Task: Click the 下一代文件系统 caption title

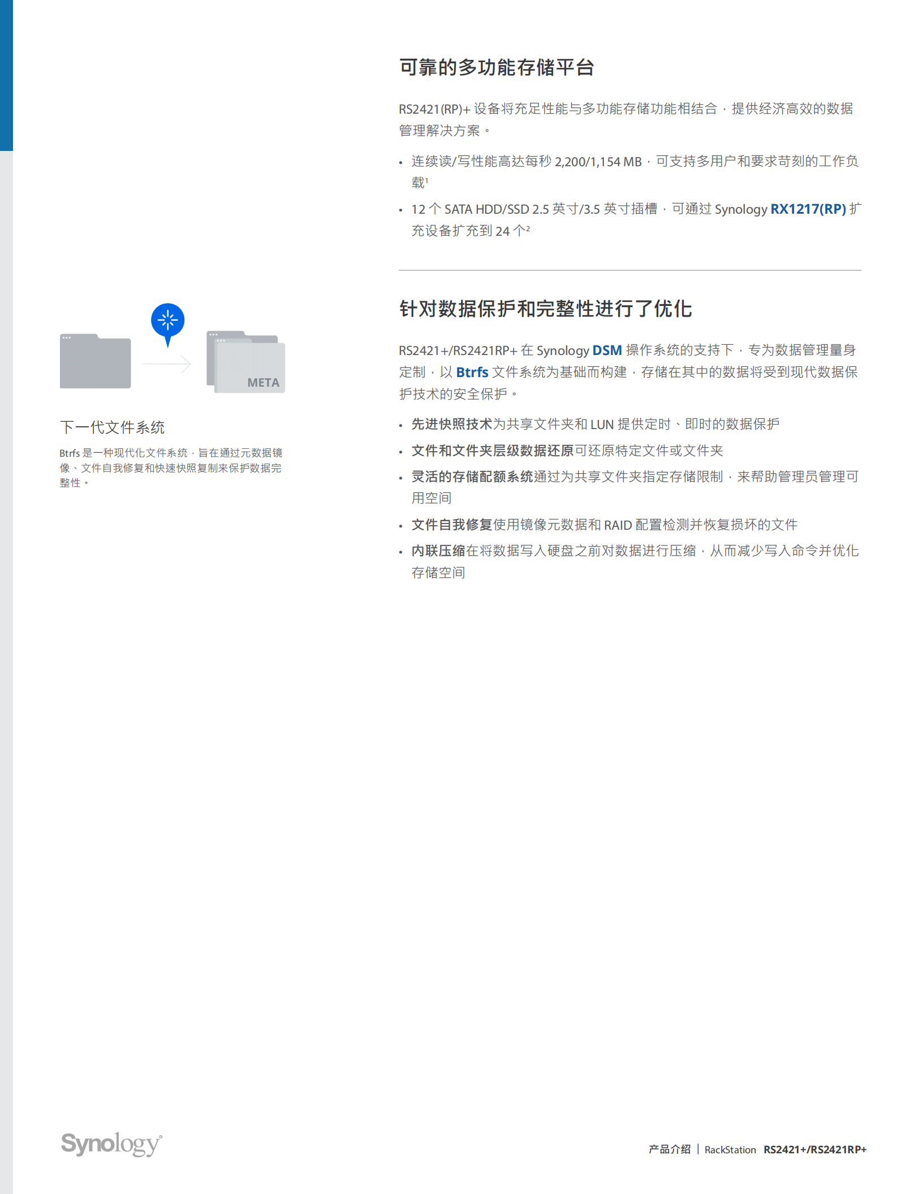Action: click(x=112, y=427)
